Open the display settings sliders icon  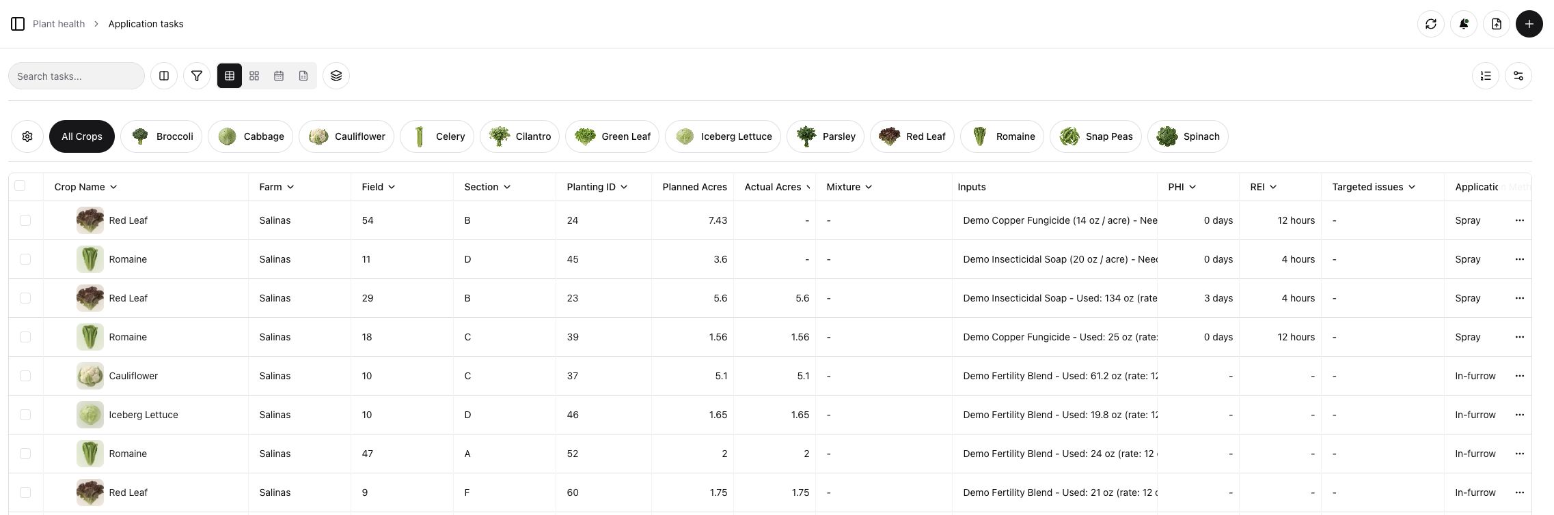click(1518, 76)
